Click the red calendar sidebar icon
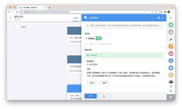 click(171, 53)
